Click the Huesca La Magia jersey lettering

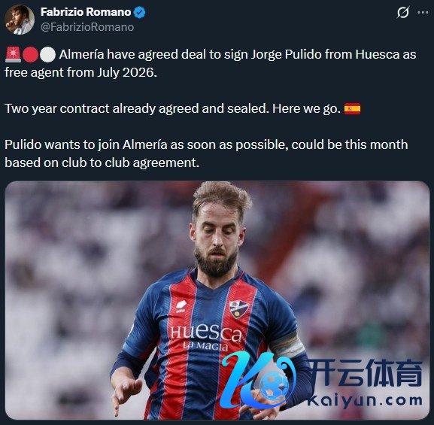pyautogui.click(x=206, y=338)
